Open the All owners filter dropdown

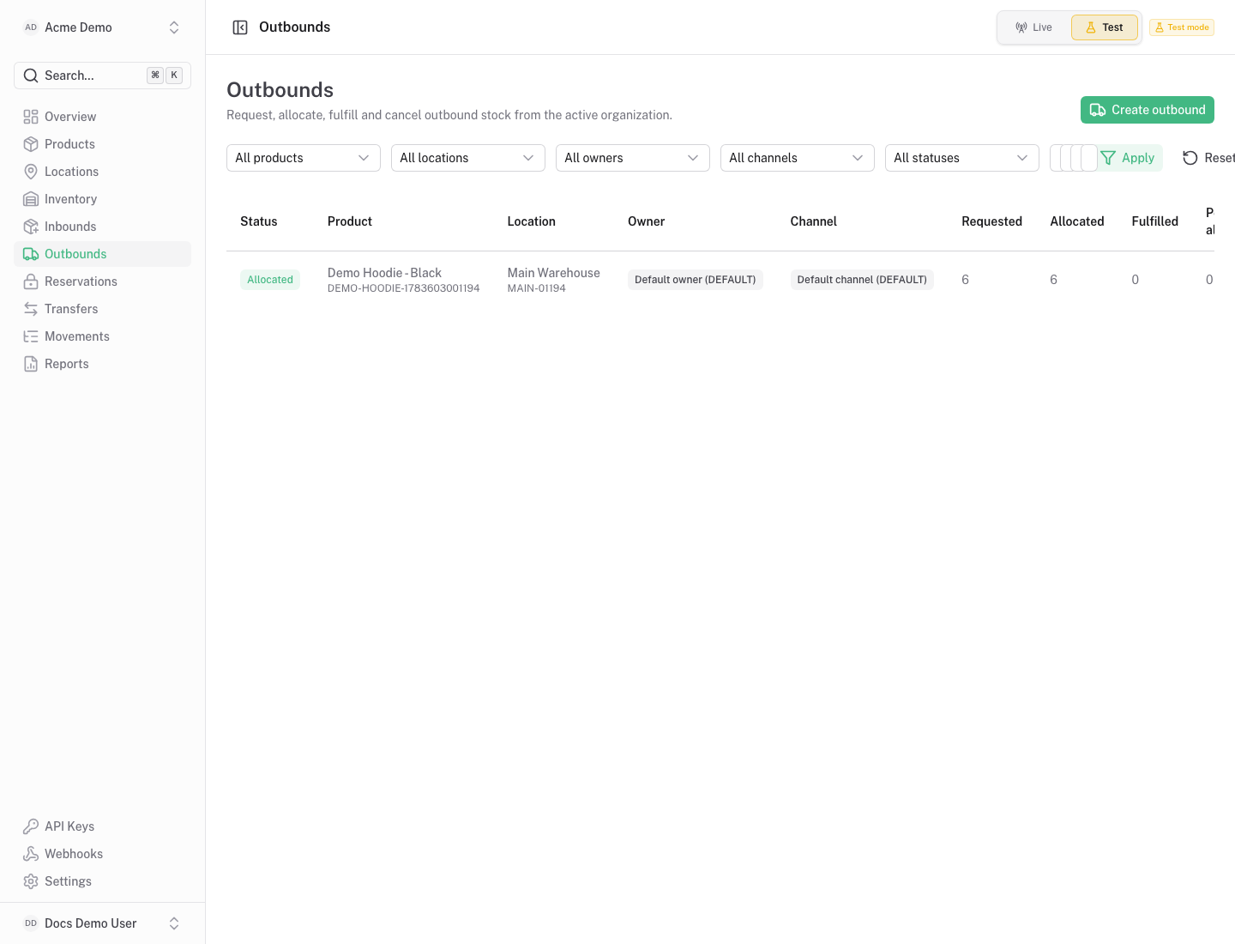tap(633, 158)
